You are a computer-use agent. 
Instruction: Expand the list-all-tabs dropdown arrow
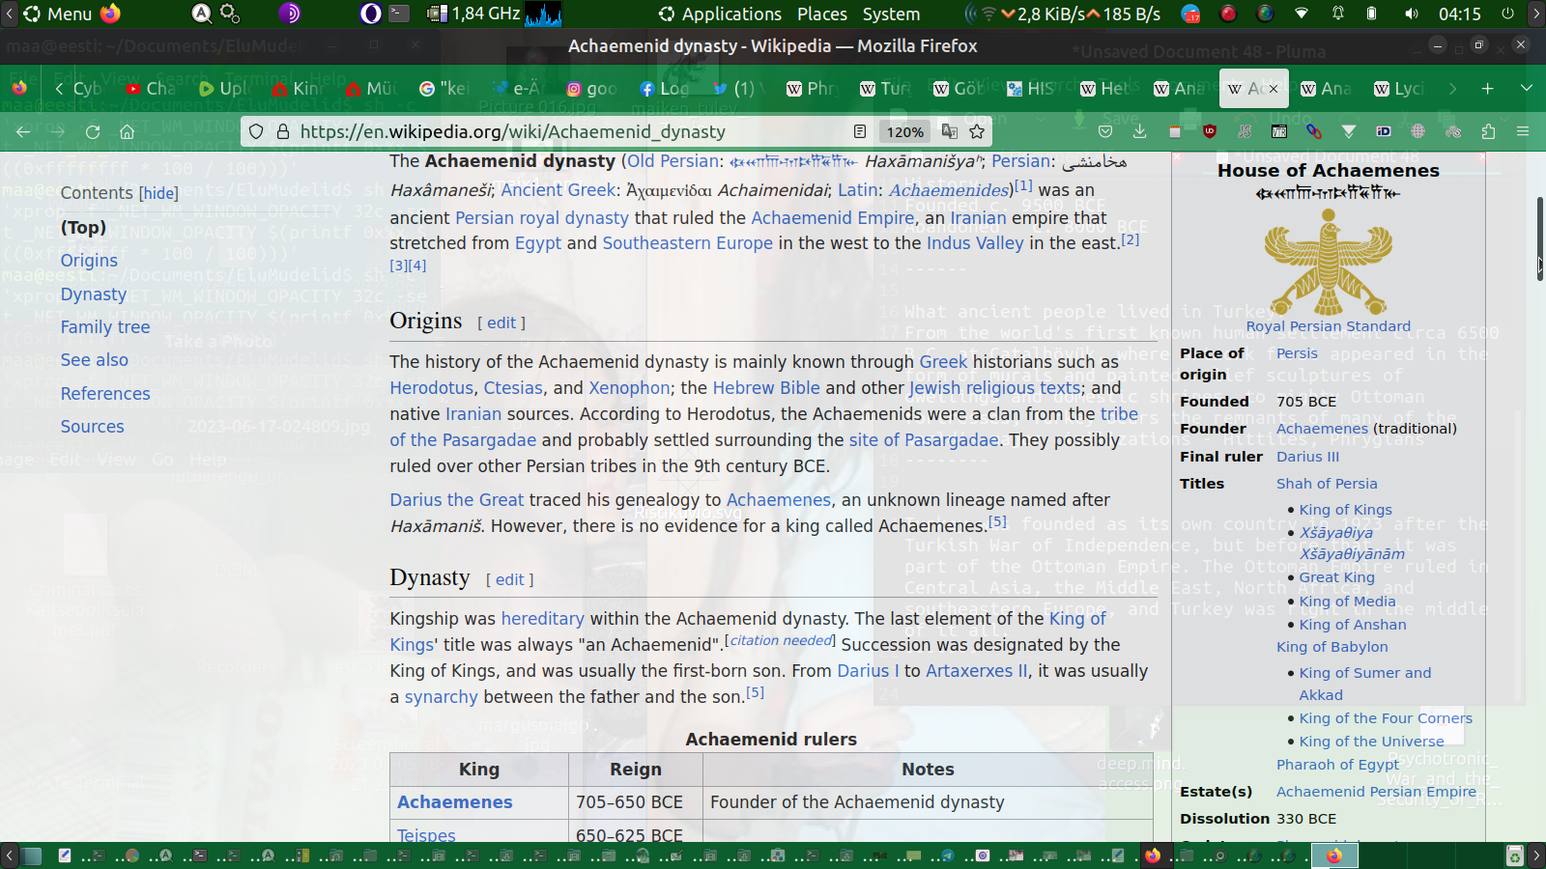(1526, 88)
